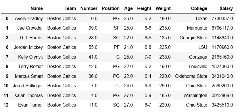Click the Number column header
The width and height of the screenshot is (240, 112).
tap(89, 8)
